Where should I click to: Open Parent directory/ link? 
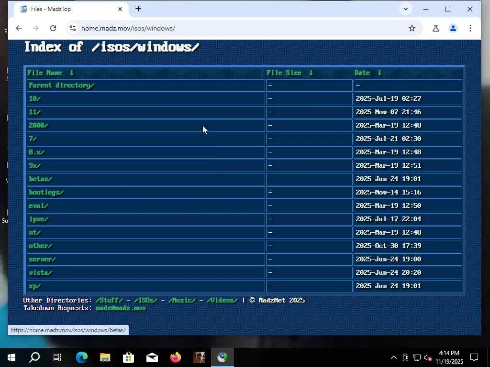tap(61, 85)
